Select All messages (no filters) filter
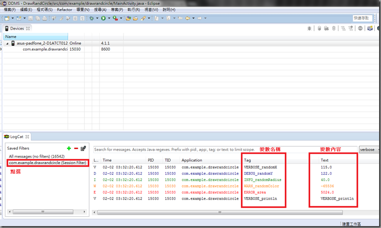Image resolution: width=381 pixels, height=228 pixels. pyautogui.click(x=37, y=156)
